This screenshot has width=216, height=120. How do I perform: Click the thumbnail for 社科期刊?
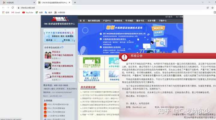pyautogui.click(x=48, y=77)
